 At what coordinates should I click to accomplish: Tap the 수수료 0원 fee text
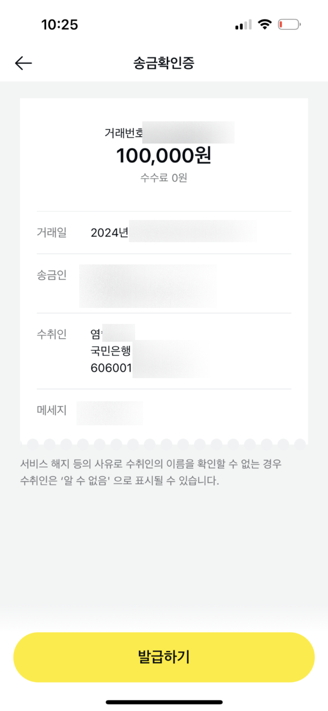point(164,178)
